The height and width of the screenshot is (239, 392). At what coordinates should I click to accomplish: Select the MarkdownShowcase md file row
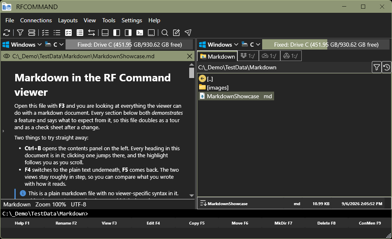click(236, 96)
